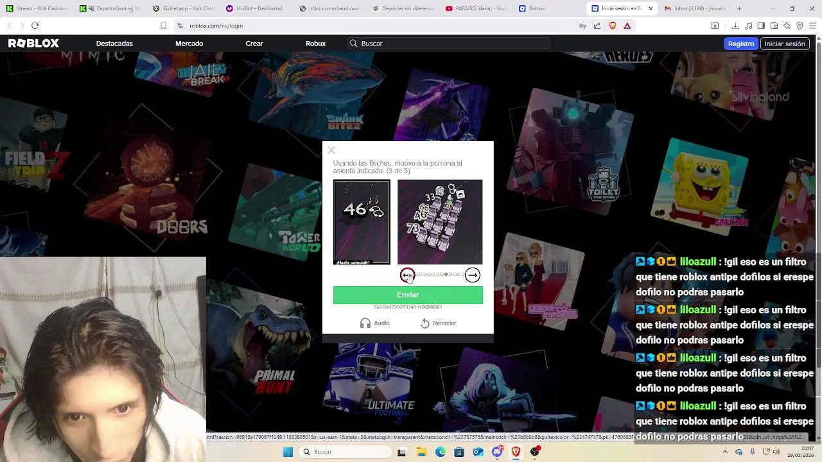The width and height of the screenshot is (822, 462).
Task: Click the captcha seat grid image
Action: (440, 222)
